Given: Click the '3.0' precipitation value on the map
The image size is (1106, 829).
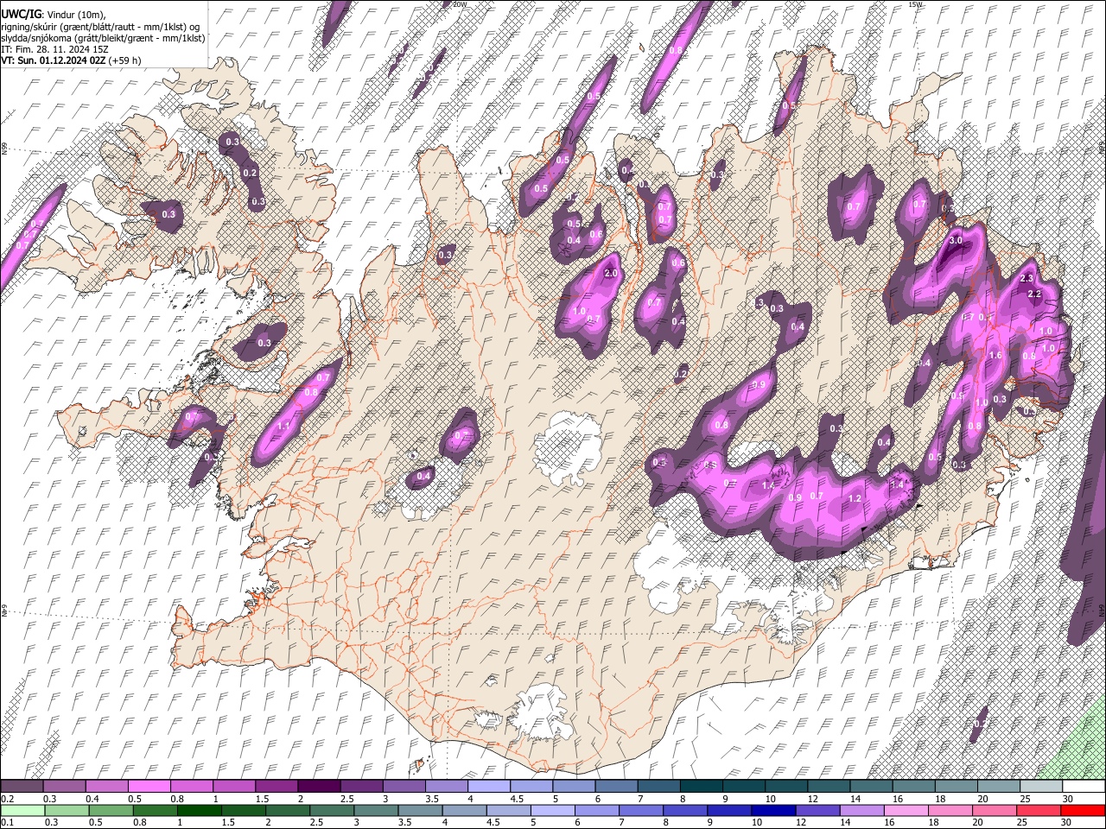Looking at the screenshot, I should pyautogui.click(x=956, y=240).
